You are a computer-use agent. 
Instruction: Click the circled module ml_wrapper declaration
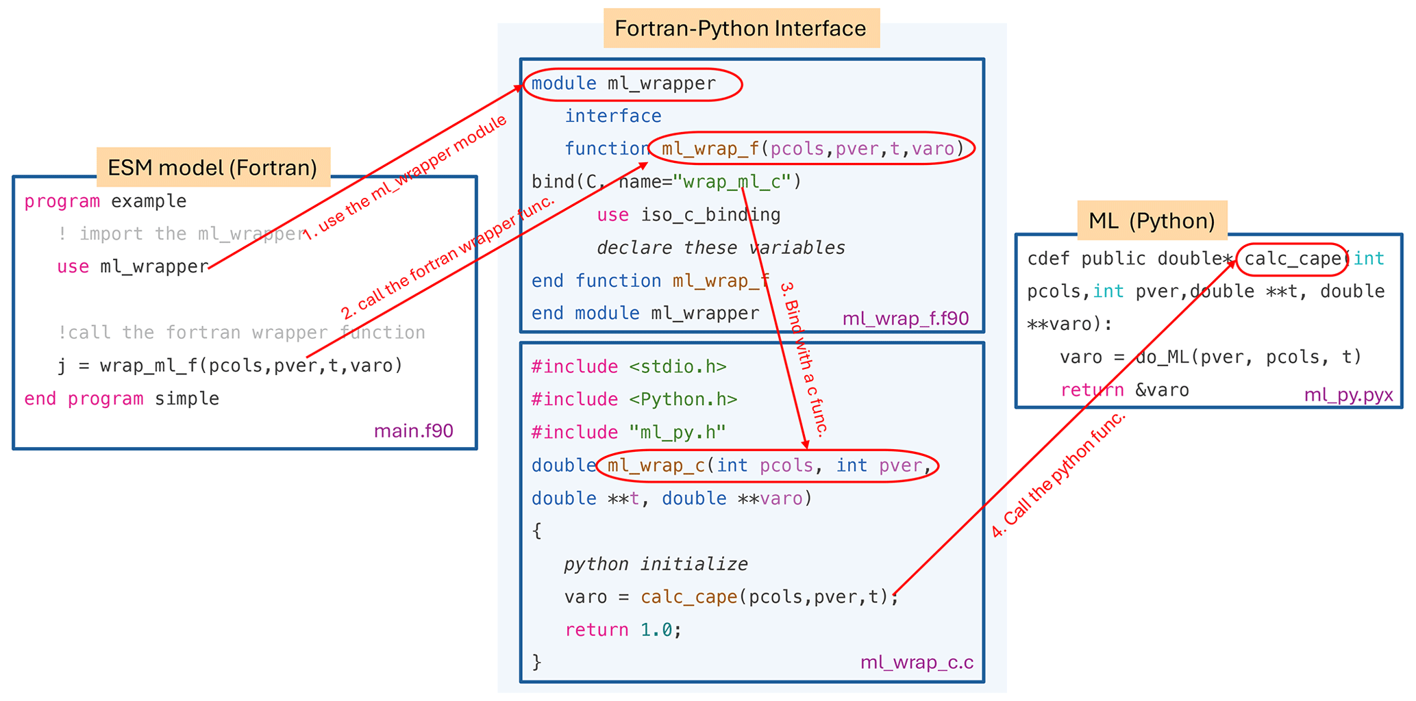point(633,84)
